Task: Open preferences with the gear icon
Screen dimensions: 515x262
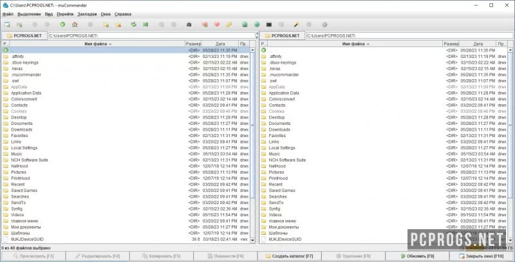Action: tap(324, 24)
